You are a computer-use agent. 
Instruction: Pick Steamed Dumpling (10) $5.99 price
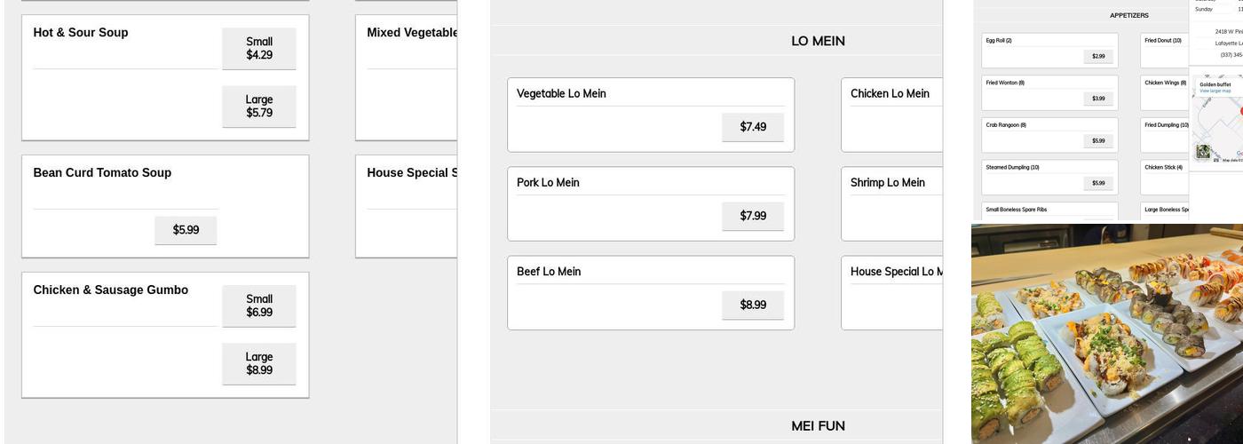click(1098, 183)
